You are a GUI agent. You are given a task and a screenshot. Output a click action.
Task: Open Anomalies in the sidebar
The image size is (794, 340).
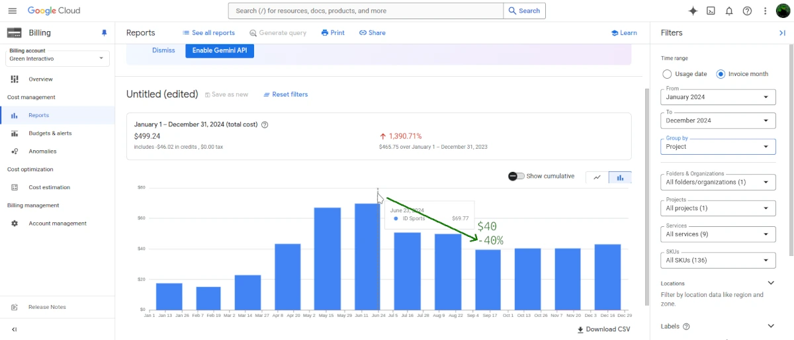(x=42, y=151)
